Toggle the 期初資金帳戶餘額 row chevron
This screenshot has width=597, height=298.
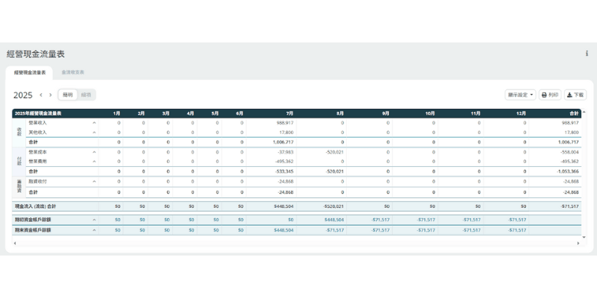pyautogui.click(x=94, y=220)
